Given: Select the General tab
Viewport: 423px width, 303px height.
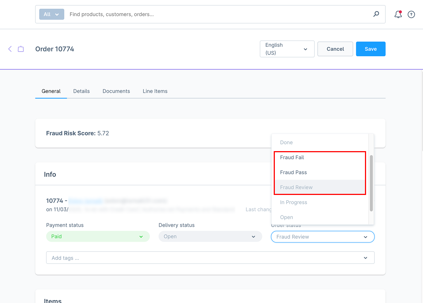Looking at the screenshot, I should (x=51, y=91).
